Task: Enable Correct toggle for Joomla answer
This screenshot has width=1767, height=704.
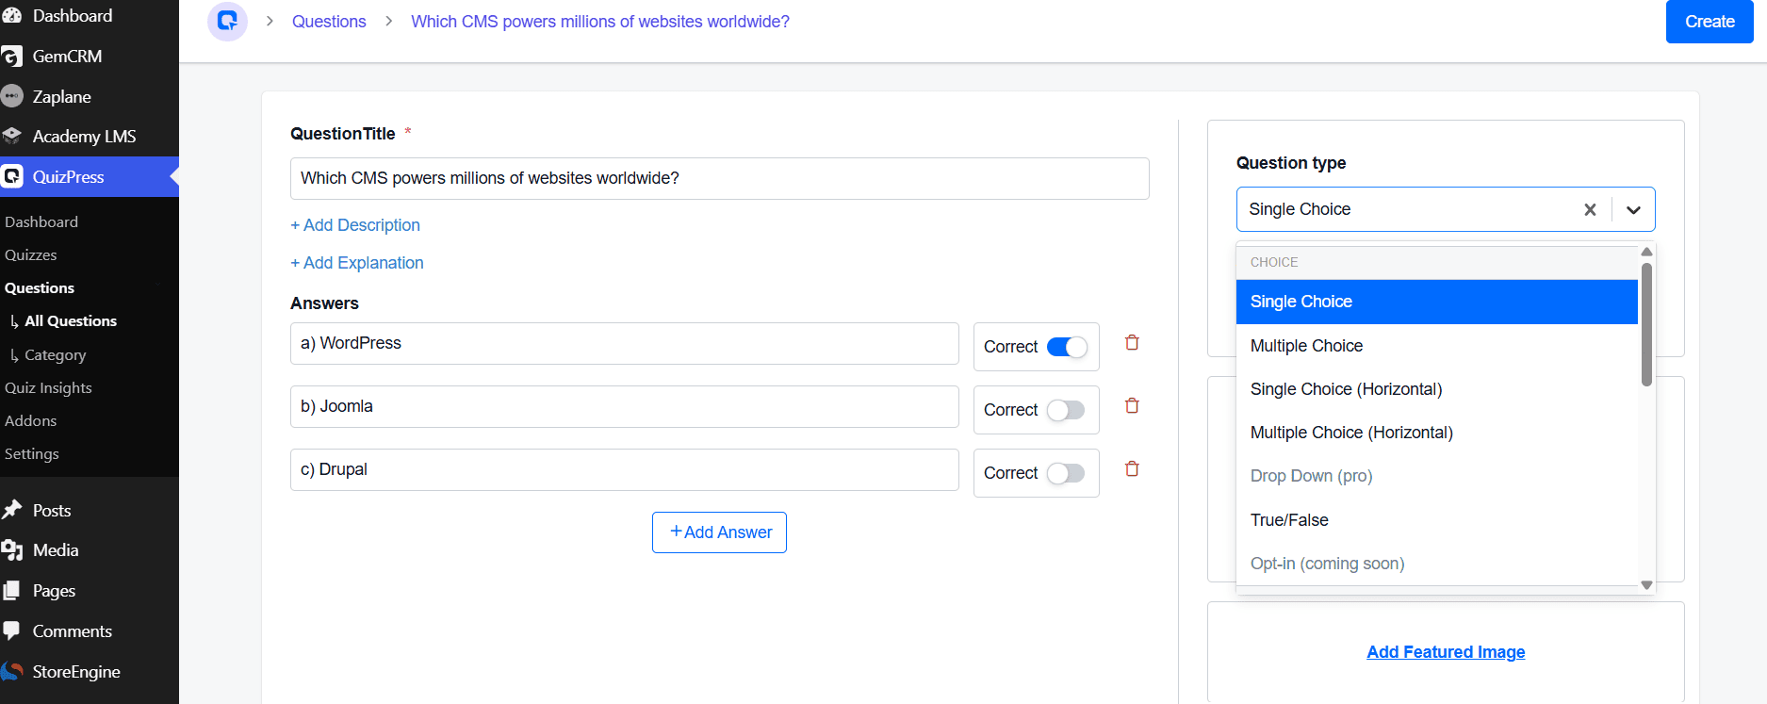Action: pos(1067,410)
